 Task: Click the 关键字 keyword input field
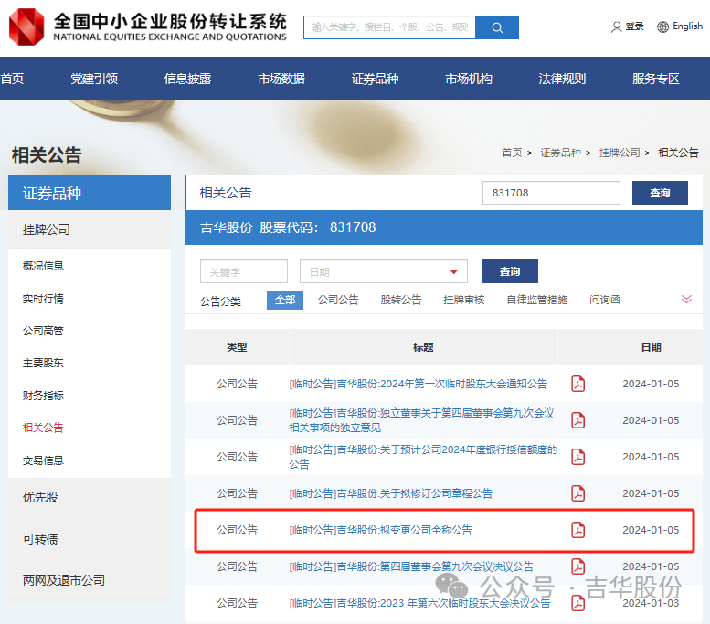[243, 272]
